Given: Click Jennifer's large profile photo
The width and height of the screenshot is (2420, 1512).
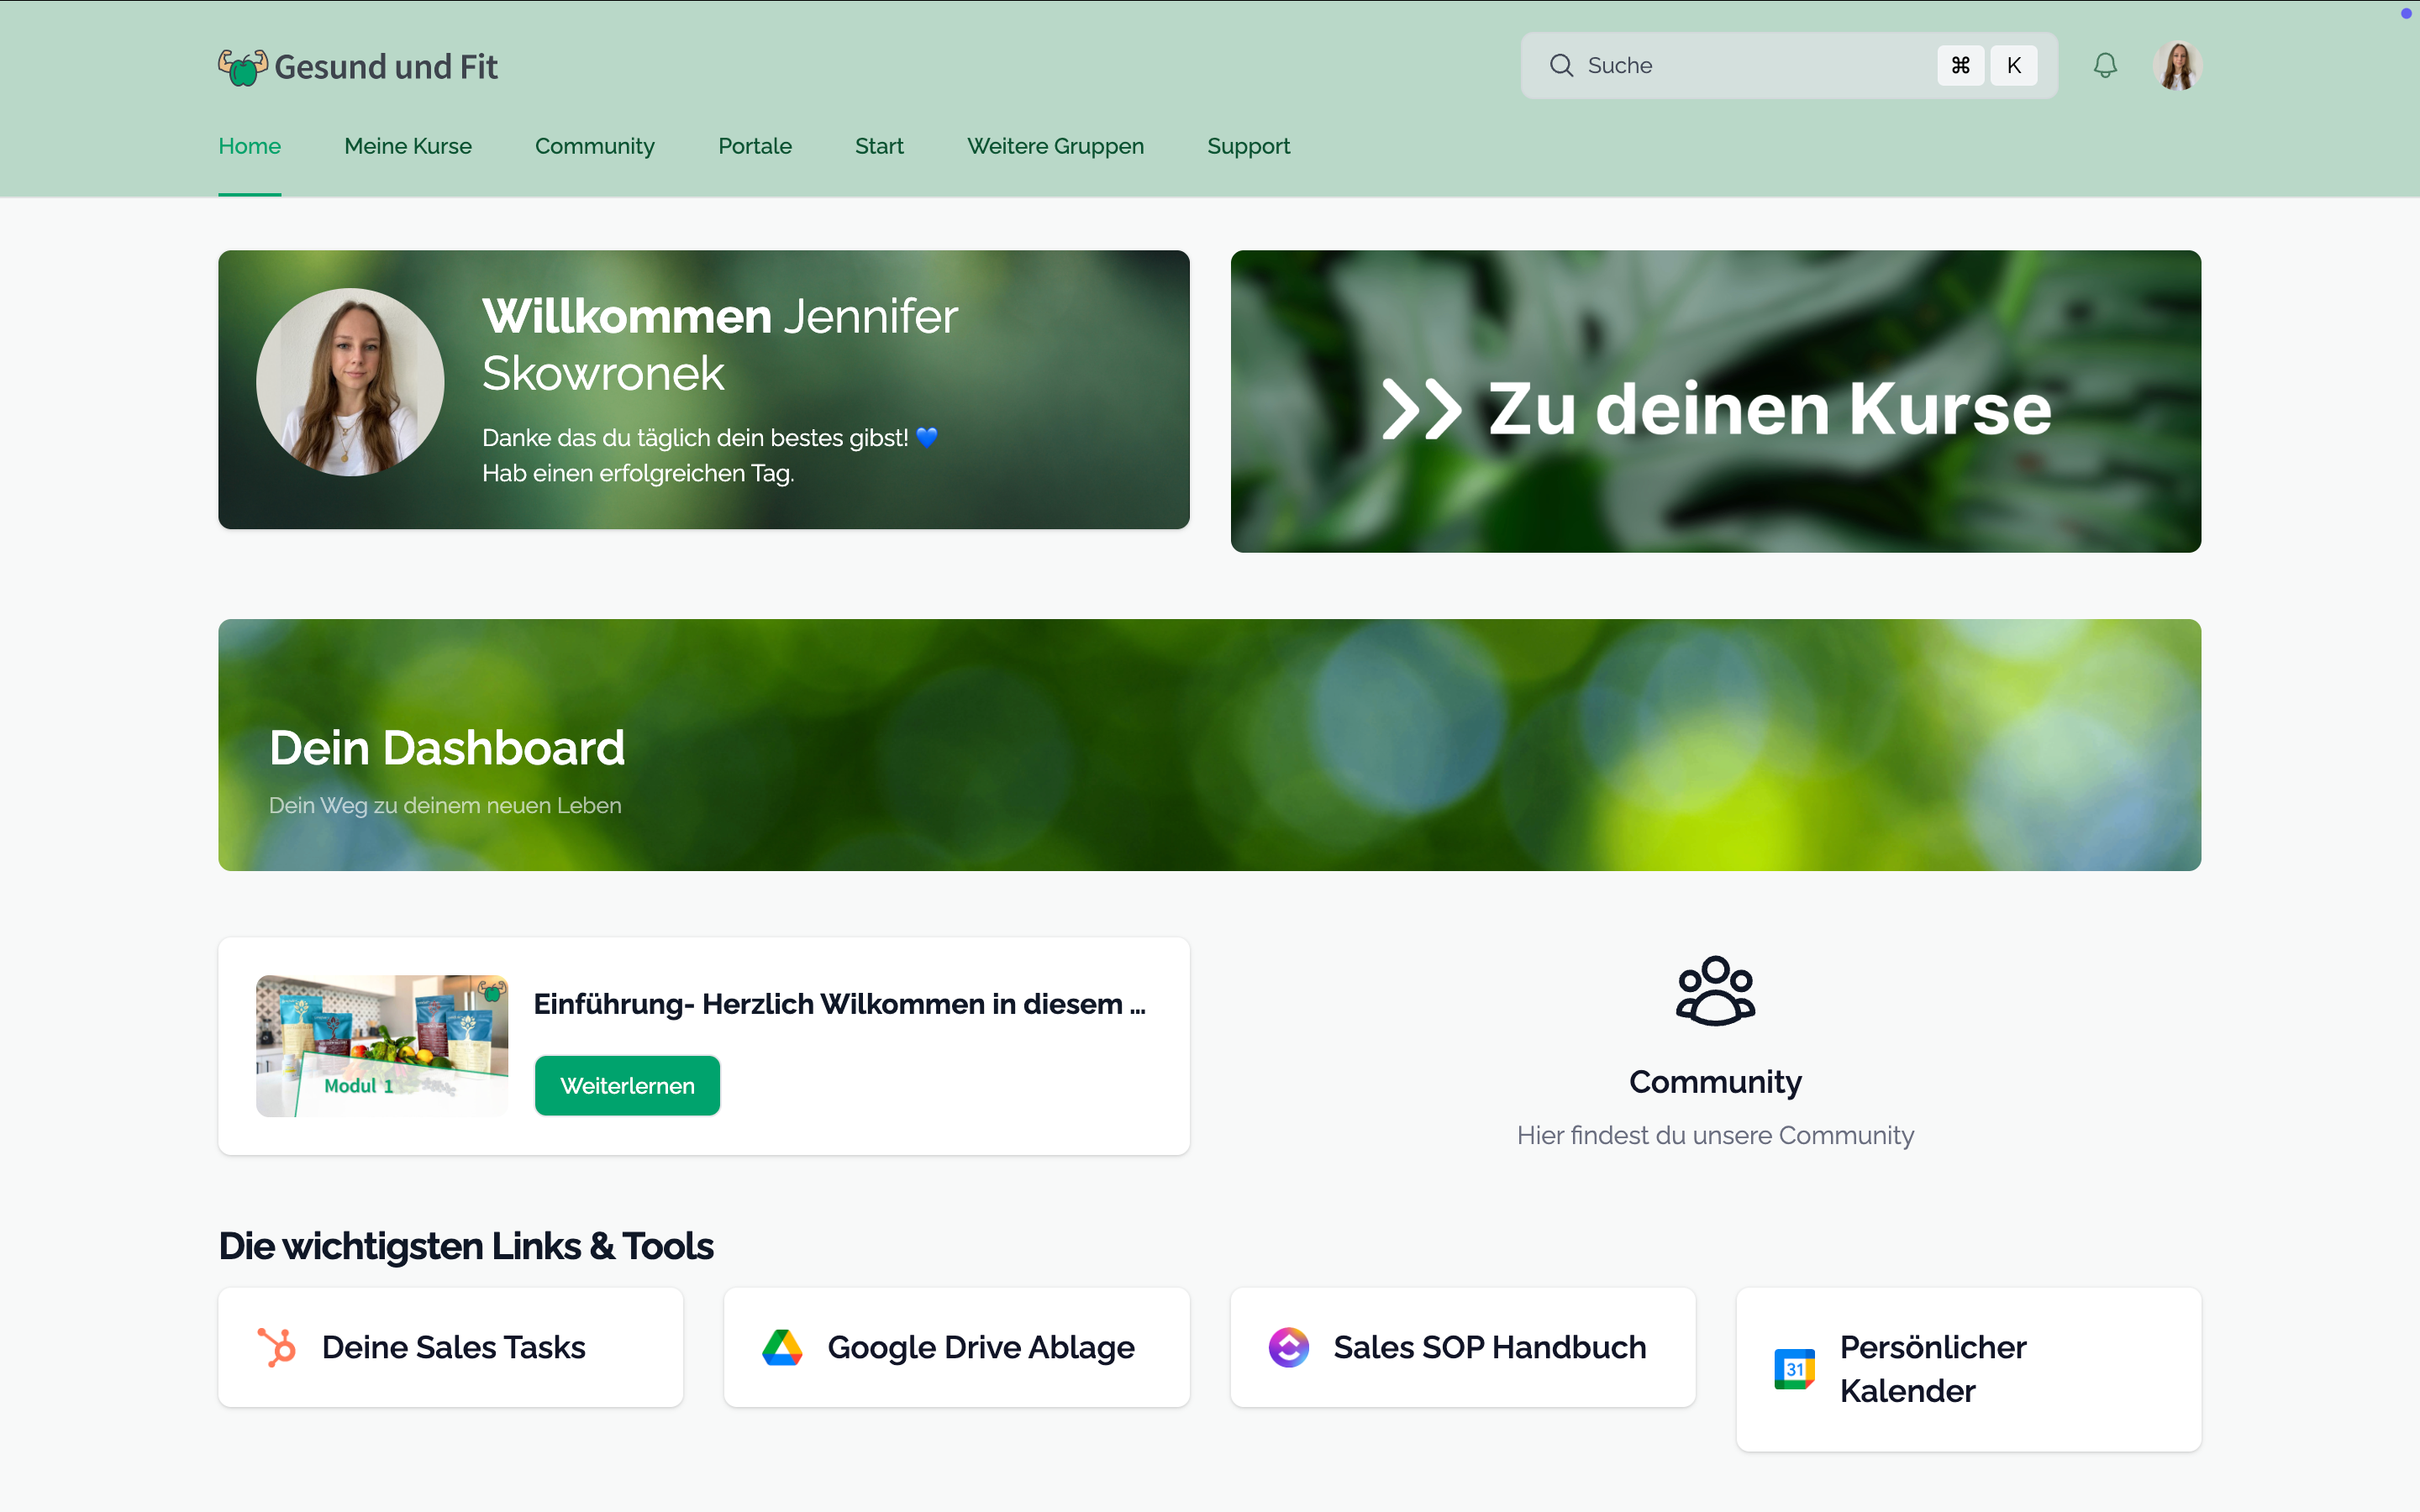Looking at the screenshot, I should pyautogui.click(x=350, y=382).
